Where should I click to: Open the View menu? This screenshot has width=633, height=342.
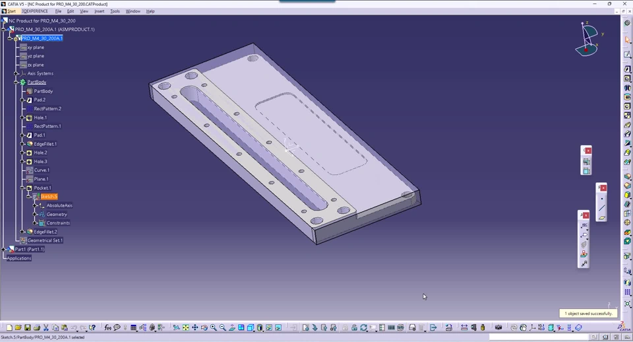pyautogui.click(x=84, y=11)
